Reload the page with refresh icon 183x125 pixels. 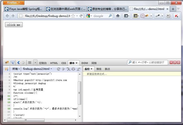pyautogui.click(x=81, y=16)
